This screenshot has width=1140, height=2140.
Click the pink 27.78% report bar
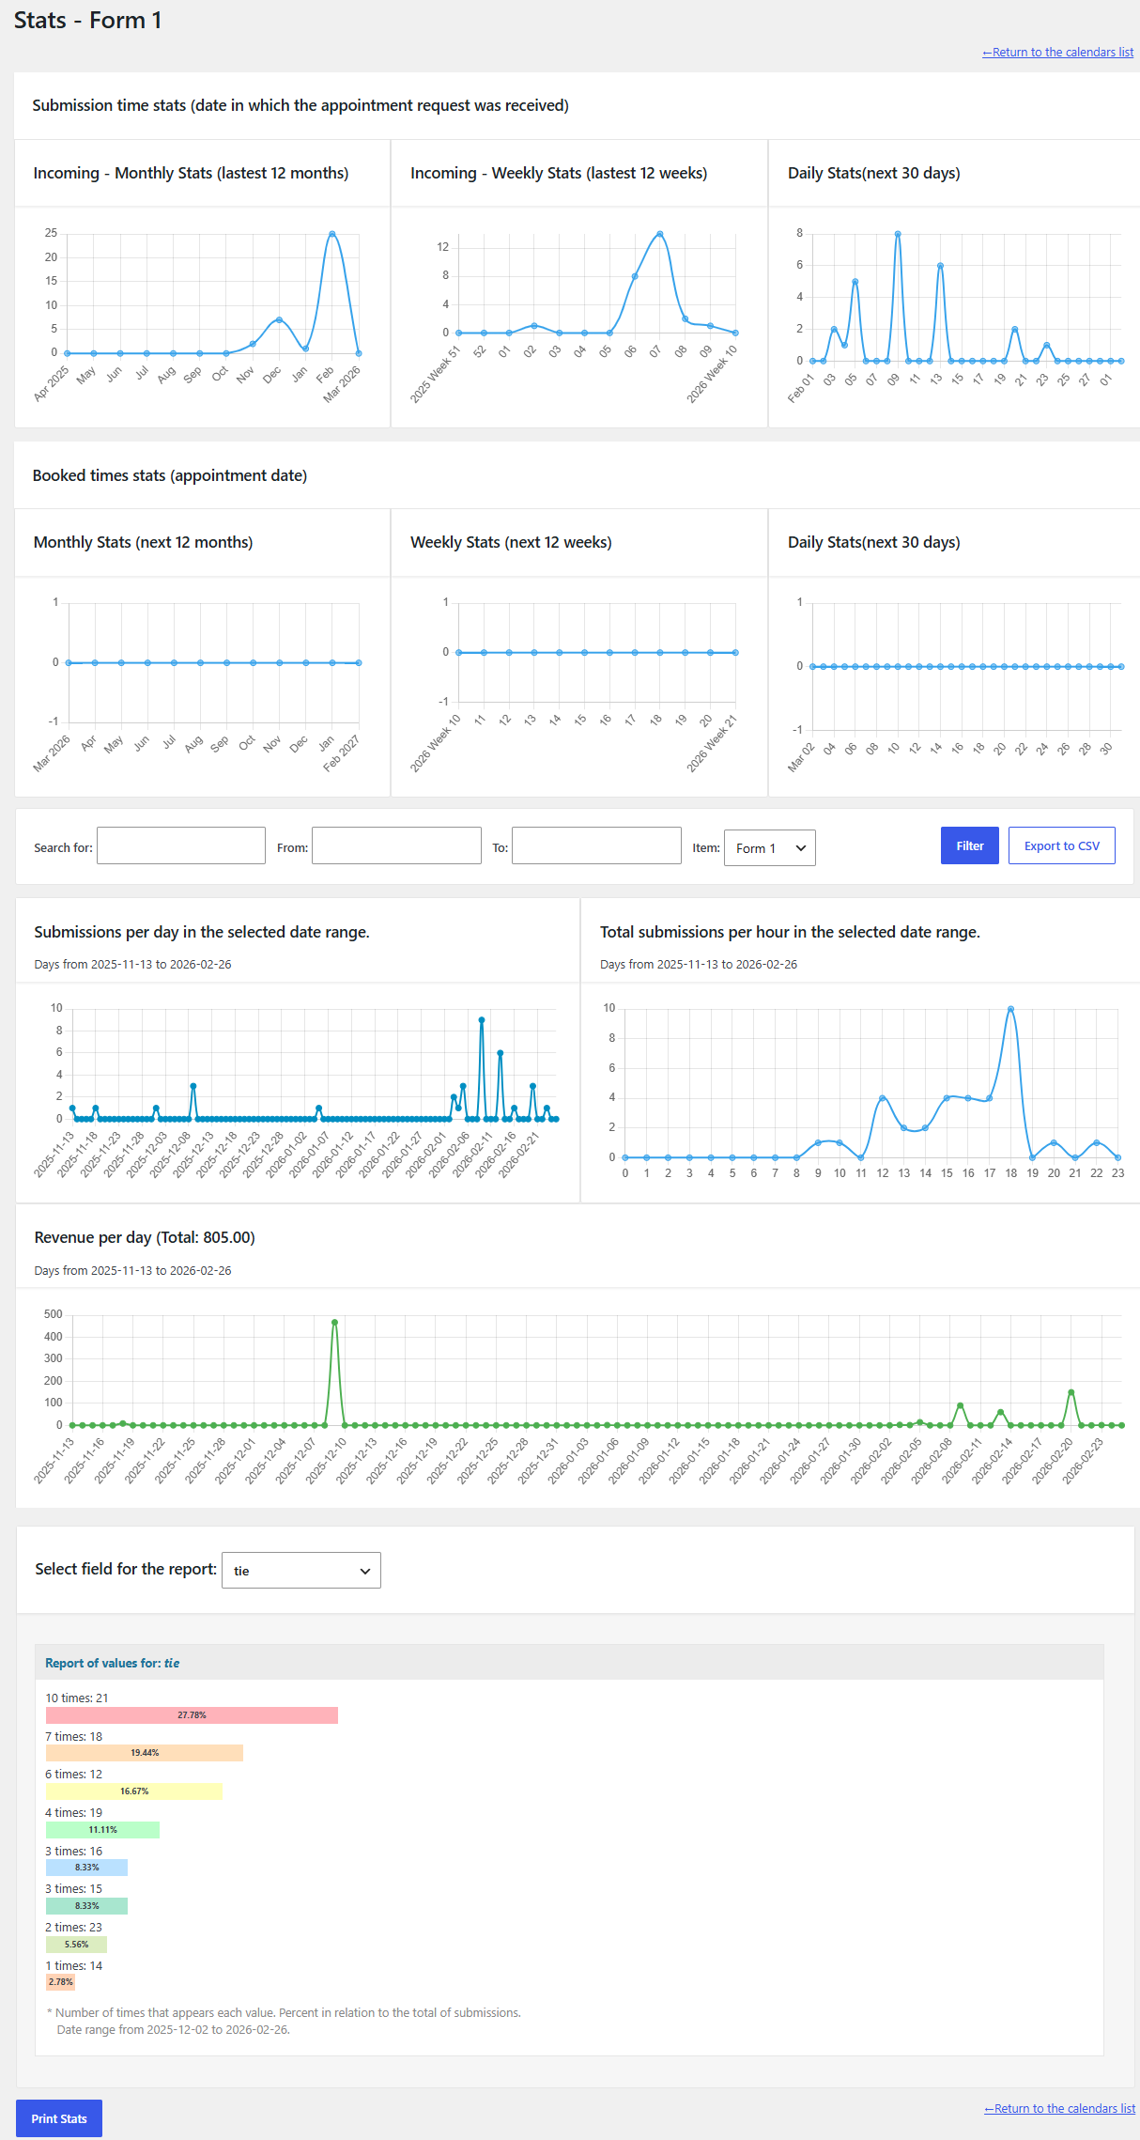[x=192, y=1715]
